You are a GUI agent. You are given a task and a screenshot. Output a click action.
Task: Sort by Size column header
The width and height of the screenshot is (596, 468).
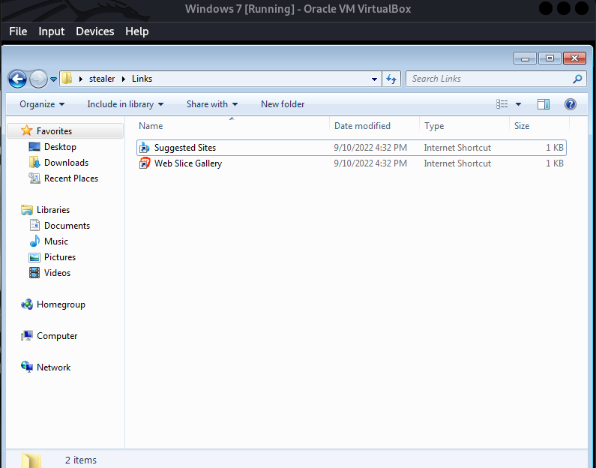(x=539, y=126)
